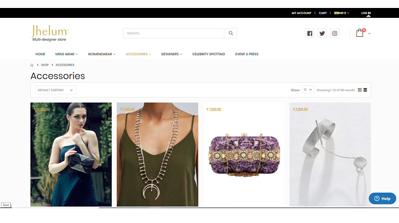Switch to grid view layout
399x223 pixels.
(x=360, y=90)
